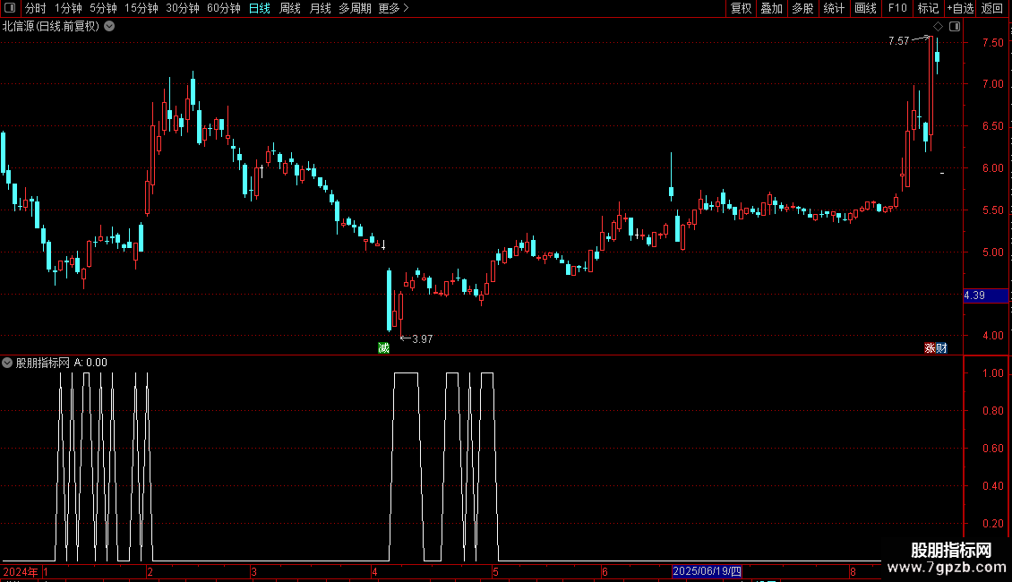Click the 3.97 low price label

click(422, 339)
